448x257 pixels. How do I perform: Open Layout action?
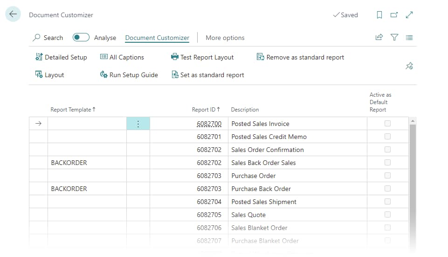(x=50, y=75)
